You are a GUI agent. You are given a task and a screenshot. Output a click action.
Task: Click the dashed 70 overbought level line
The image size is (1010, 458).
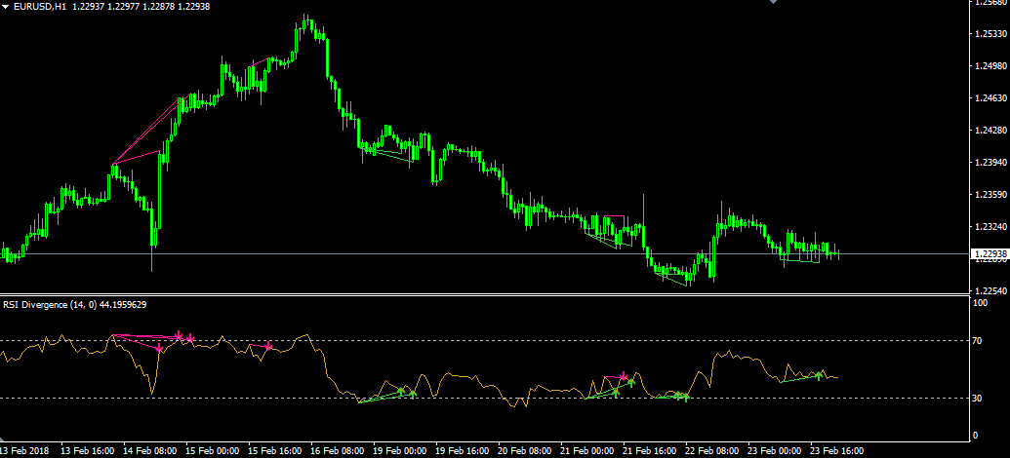pos(488,340)
